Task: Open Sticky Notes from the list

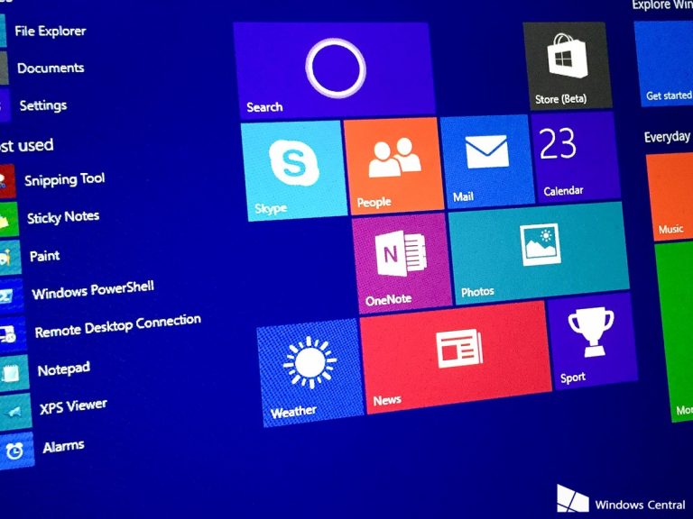Action: pyautogui.click(x=62, y=217)
